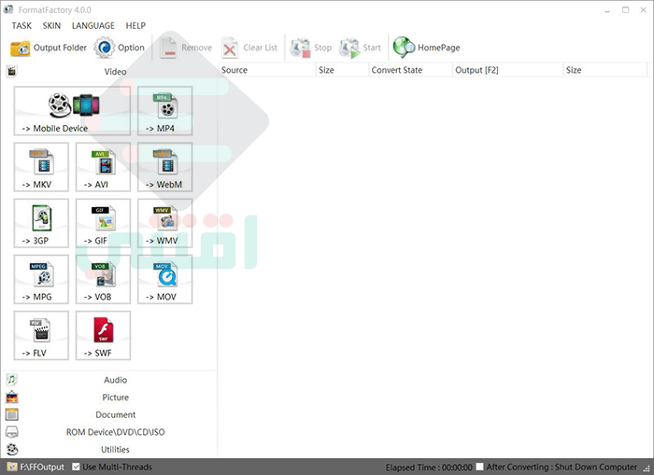Click the Source column header
The width and height of the screenshot is (654, 475).
point(267,70)
